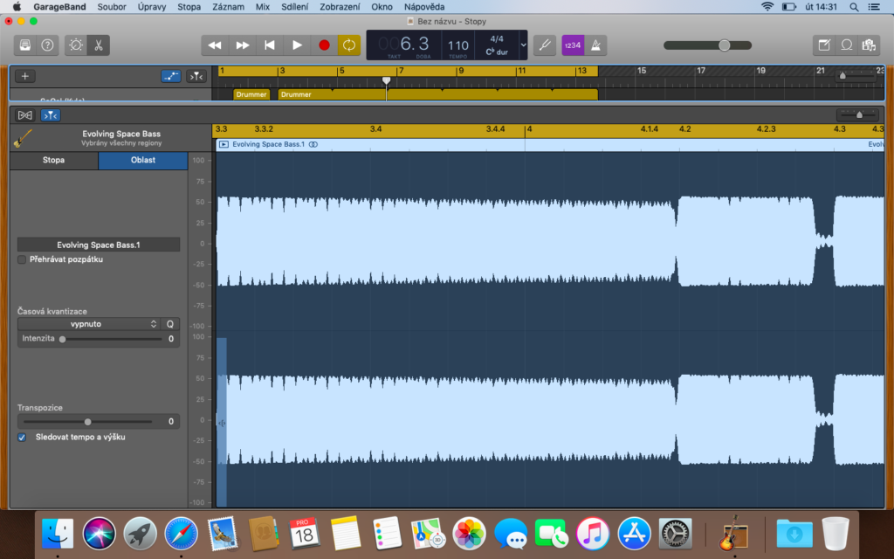Screen dimensions: 894x559
Task: Open Safari from Dock
Action: coord(182,535)
